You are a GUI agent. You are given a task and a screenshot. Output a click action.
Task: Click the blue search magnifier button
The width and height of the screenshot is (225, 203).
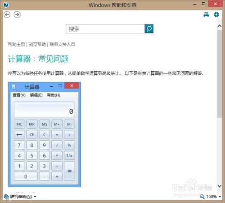click(149, 28)
